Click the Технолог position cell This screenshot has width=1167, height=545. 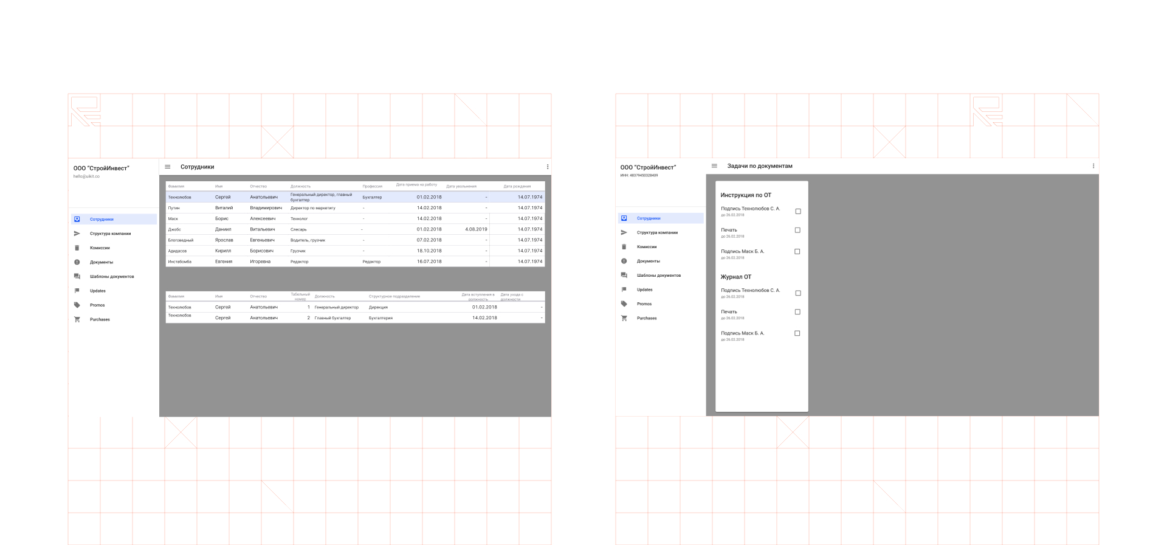pyautogui.click(x=299, y=219)
